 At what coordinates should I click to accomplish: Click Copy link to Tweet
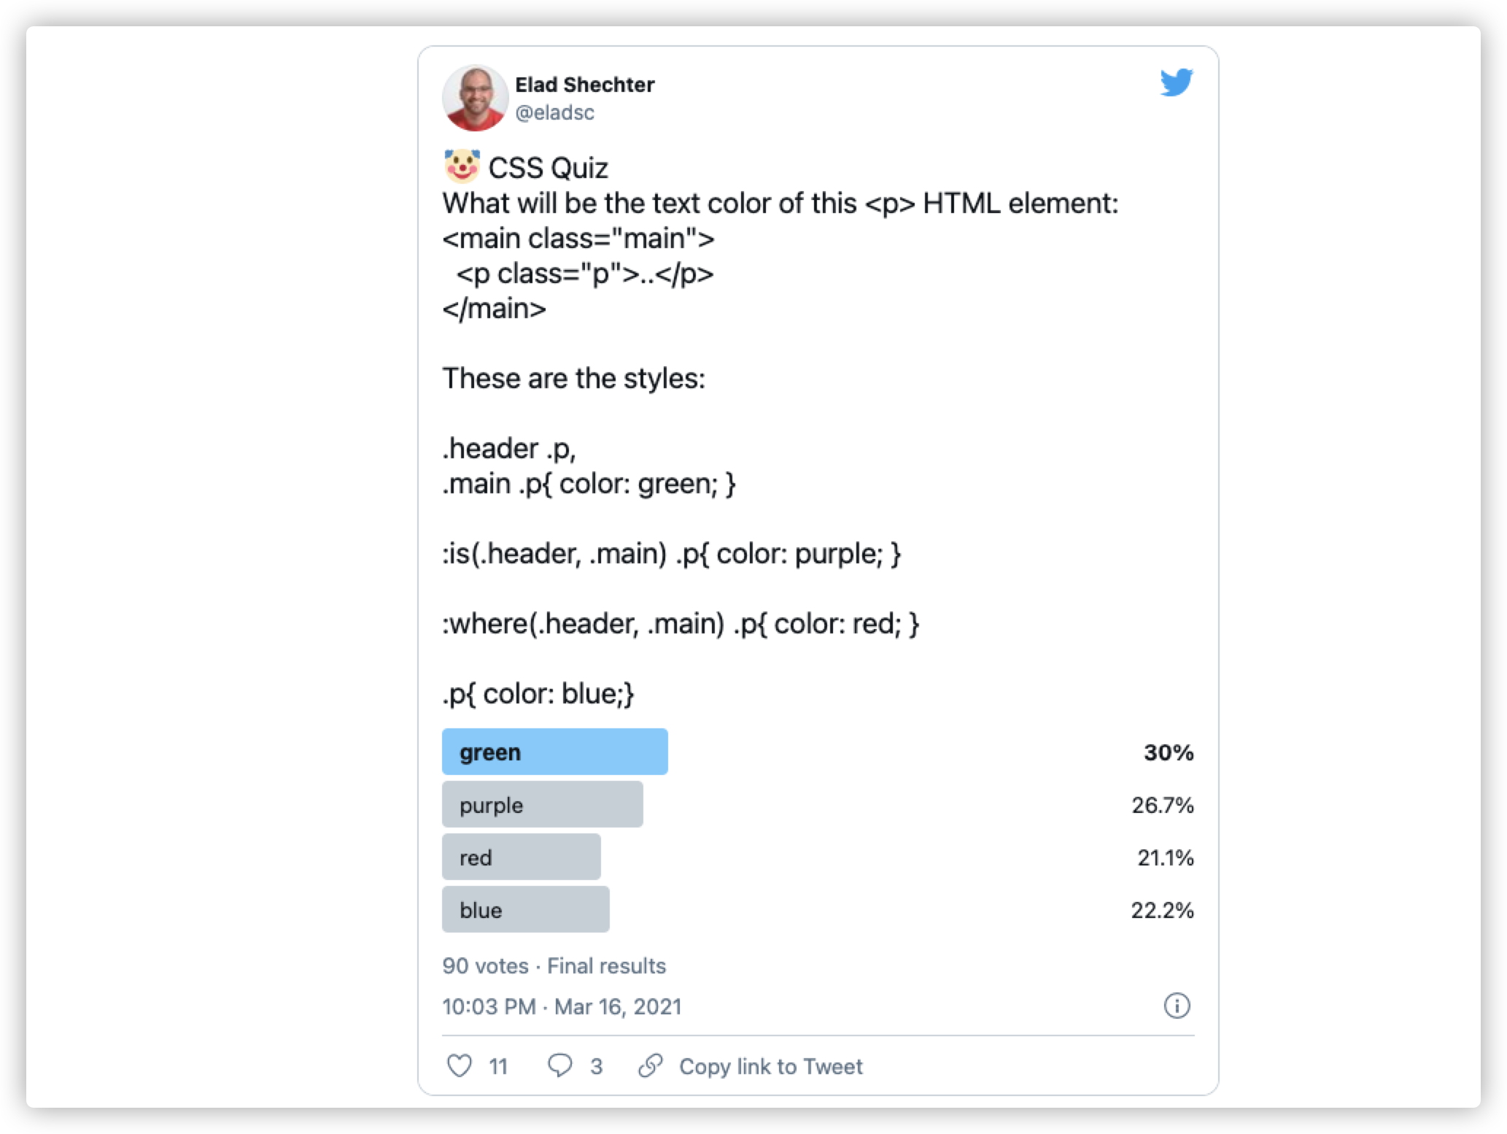click(x=770, y=1066)
